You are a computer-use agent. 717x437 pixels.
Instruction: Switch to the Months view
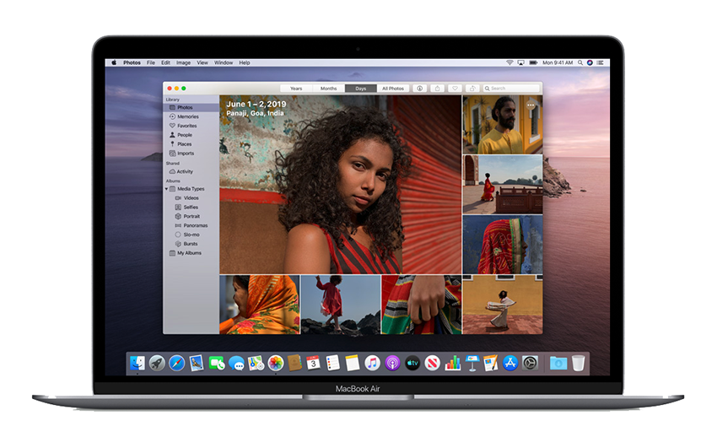click(x=328, y=89)
